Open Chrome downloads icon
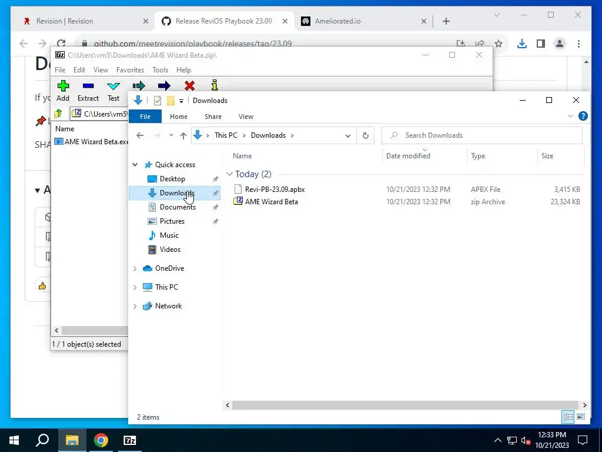Screen dimensions: 602x452 pyautogui.click(x=522, y=44)
